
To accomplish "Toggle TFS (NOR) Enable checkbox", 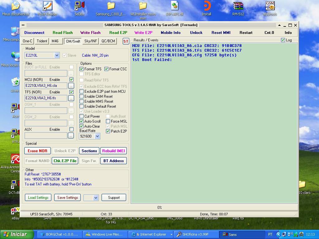I will (x=71, y=92).
